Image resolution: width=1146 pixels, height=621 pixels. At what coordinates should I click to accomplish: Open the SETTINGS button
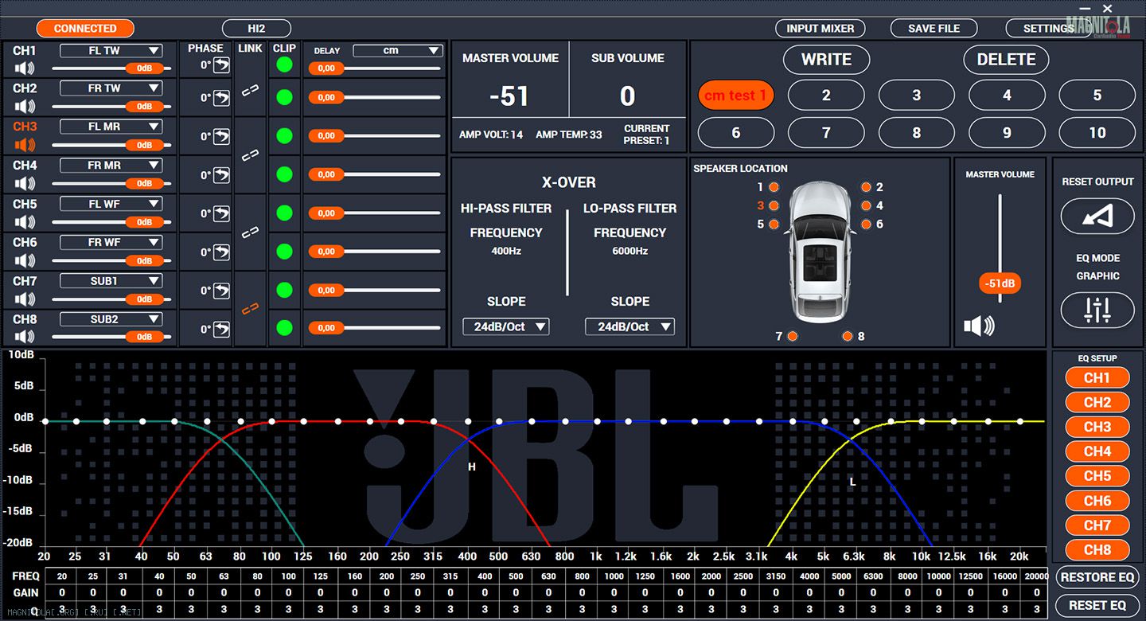[x=1049, y=28]
